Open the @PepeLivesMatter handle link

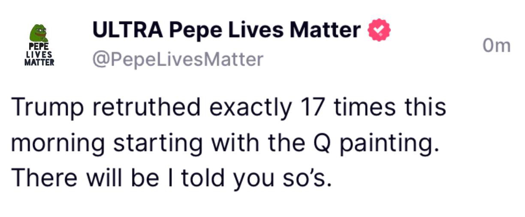178,59
